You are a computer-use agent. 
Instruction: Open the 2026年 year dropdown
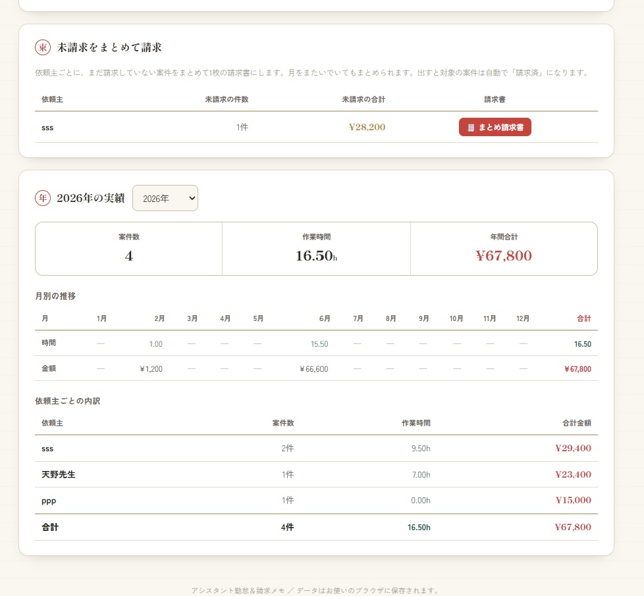pos(165,198)
